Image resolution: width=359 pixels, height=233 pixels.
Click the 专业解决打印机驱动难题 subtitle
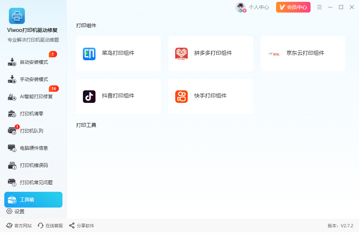(33, 40)
